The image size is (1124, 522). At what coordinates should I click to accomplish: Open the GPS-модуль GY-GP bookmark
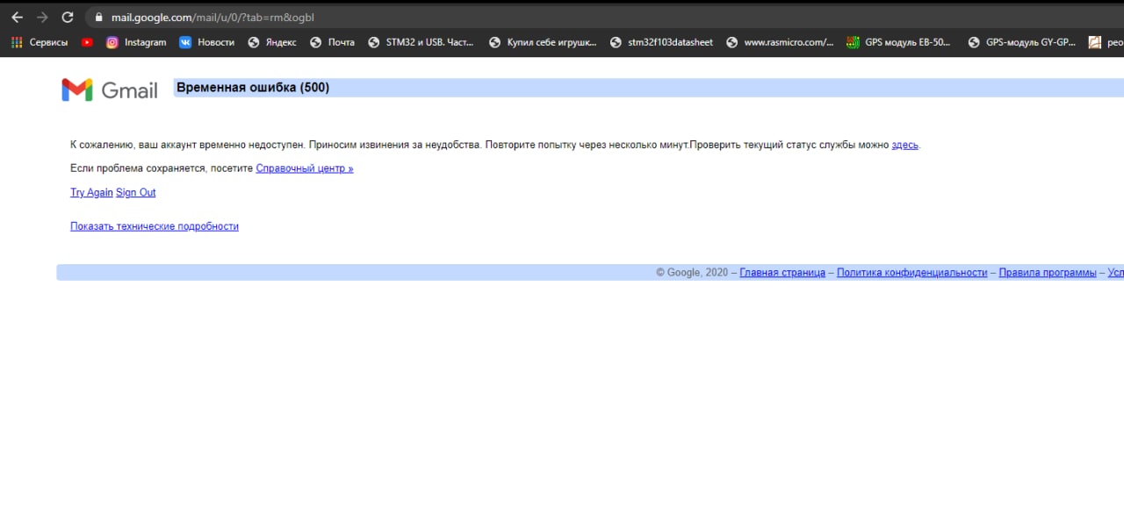click(1022, 42)
